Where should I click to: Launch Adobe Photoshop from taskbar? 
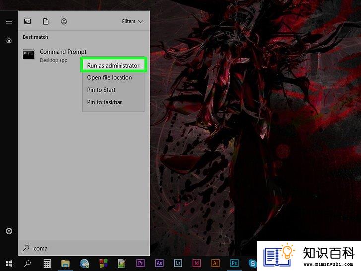click(x=234, y=263)
